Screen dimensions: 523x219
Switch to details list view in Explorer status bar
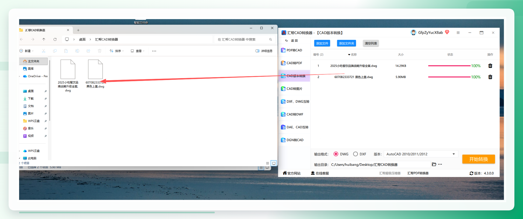click(267, 163)
